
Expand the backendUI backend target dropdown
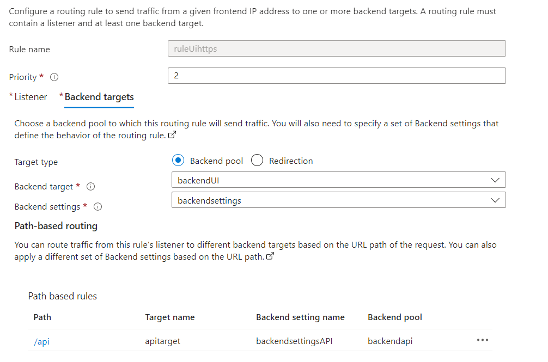pos(338,180)
